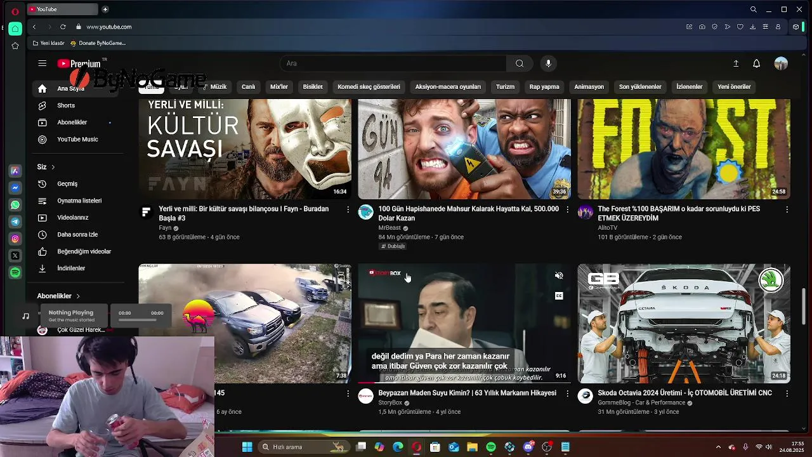The height and width of the screenshot is (457, 812).
Task: Open the YouTube hamburger guide menu
Action: [42, 63]
